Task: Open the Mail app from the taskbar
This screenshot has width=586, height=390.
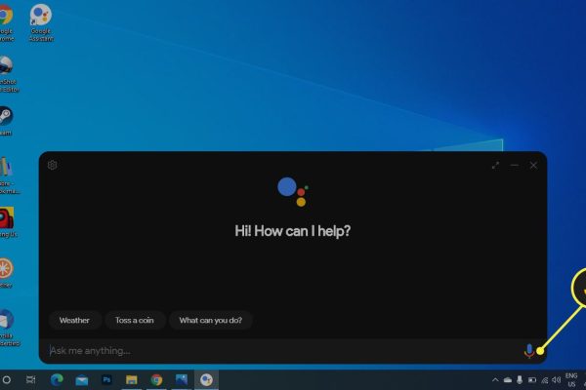Action: pos(82,379)
